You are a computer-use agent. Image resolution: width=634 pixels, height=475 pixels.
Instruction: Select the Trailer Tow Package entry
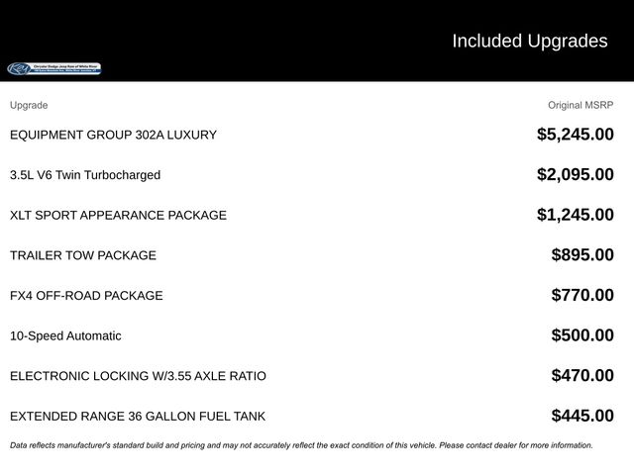click(x=83, y=255)
